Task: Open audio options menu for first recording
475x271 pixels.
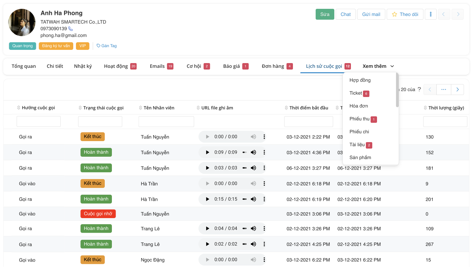Action: [x=264, y=137]
